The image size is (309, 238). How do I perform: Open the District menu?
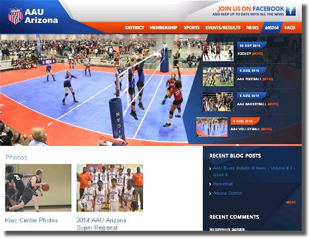click(x=135, y=28)
